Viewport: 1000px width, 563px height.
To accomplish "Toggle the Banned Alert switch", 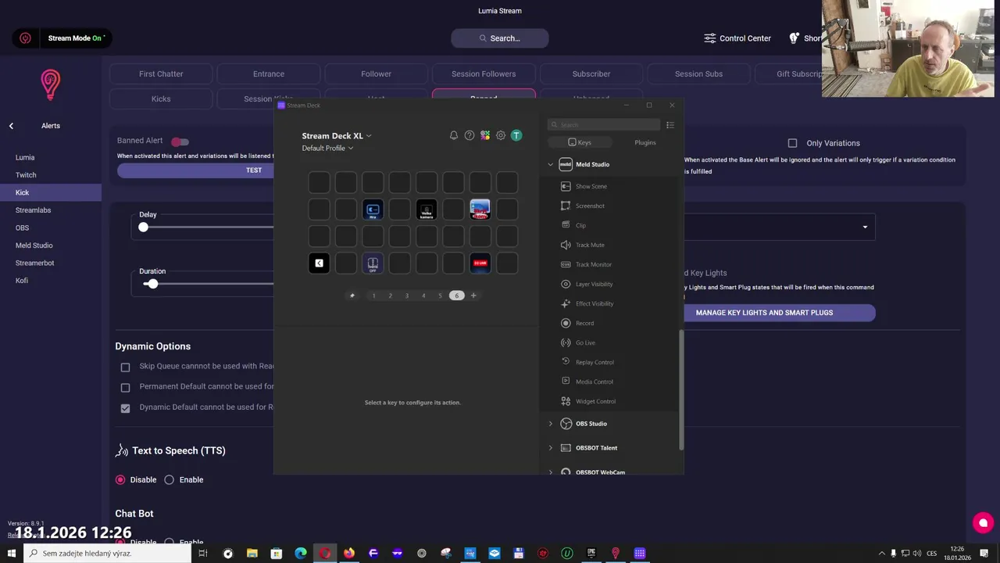I will (x=180, y=142).
